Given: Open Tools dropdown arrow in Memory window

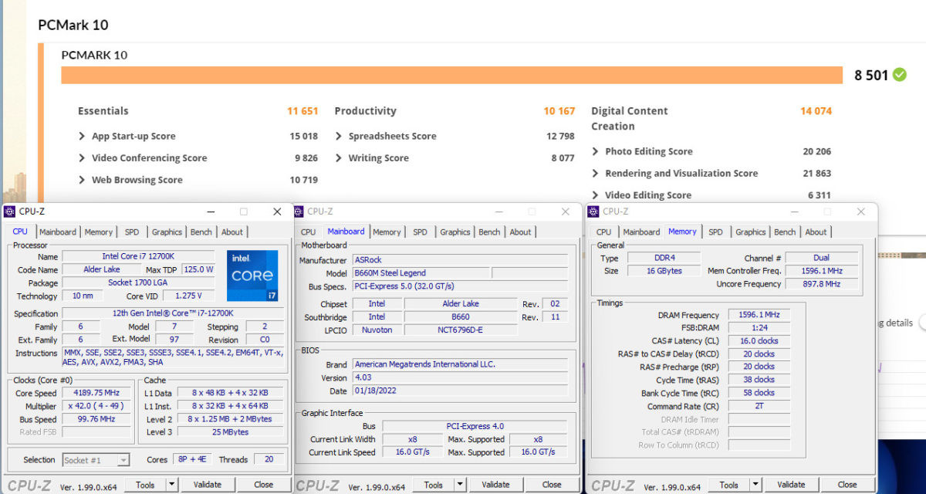Looking at the screenshot, I should coord(755,485).
